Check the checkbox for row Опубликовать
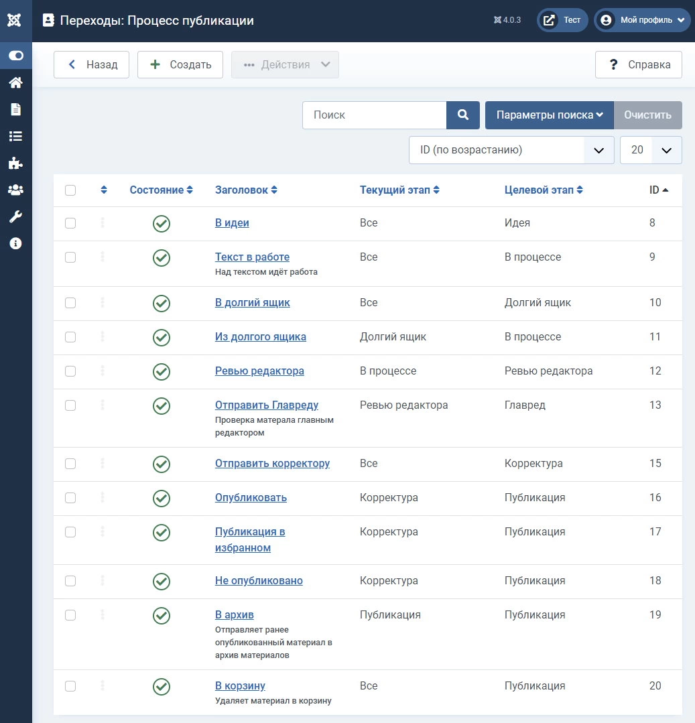The width and height of the screenshot is (695, 723). pos(70,498)
